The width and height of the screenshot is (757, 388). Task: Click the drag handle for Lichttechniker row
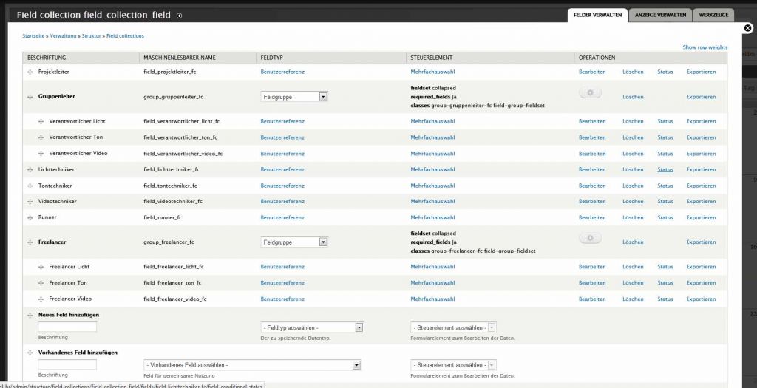coord(30,169)
